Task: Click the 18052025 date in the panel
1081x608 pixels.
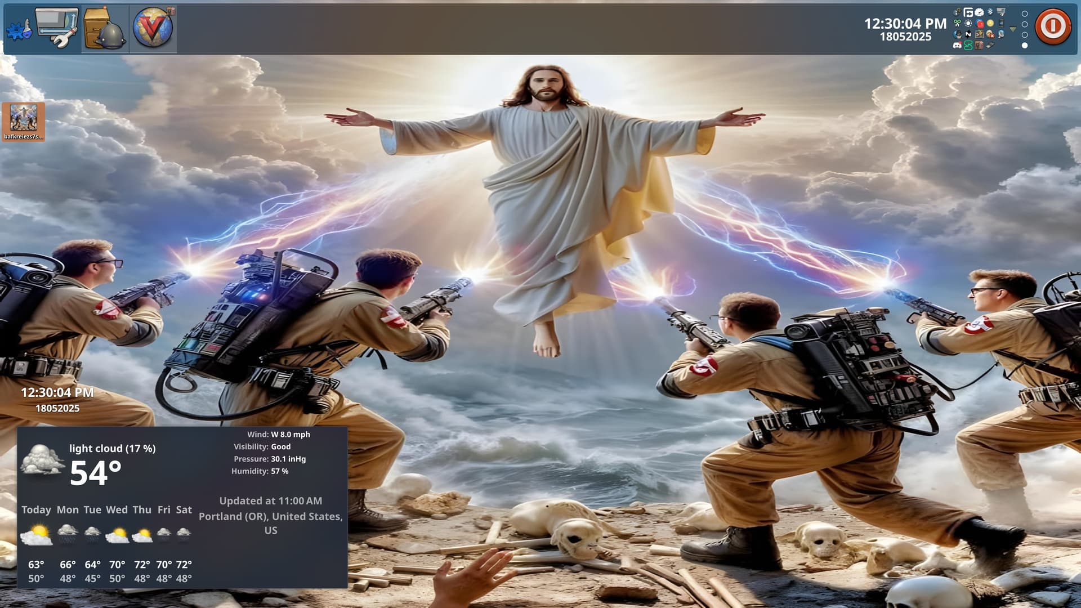Action: (x=905, y=37)
